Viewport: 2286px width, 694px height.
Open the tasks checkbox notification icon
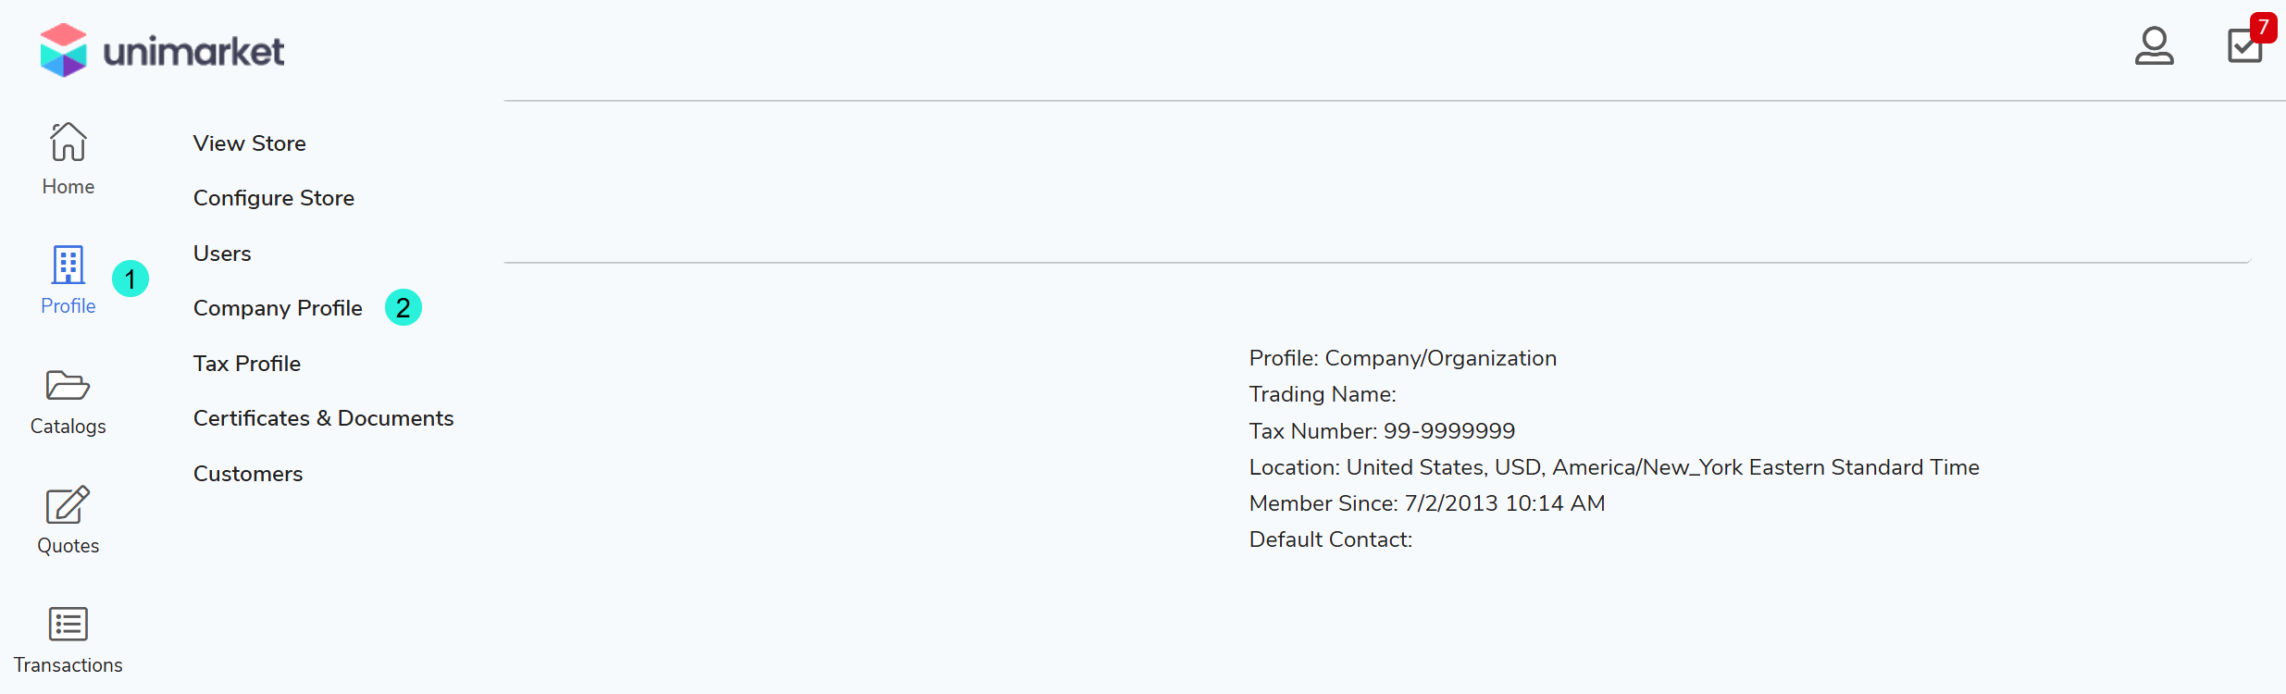pos(2243,47)
